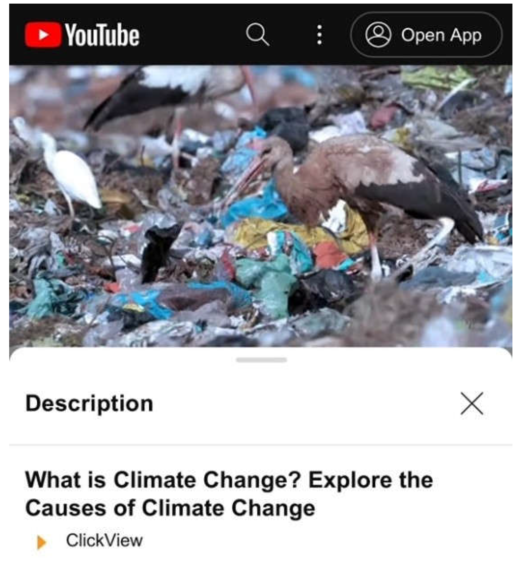Viewport: 519px width, 565px height.
Task: Tap the YouTube wordmark text
Action: point(102,35)
